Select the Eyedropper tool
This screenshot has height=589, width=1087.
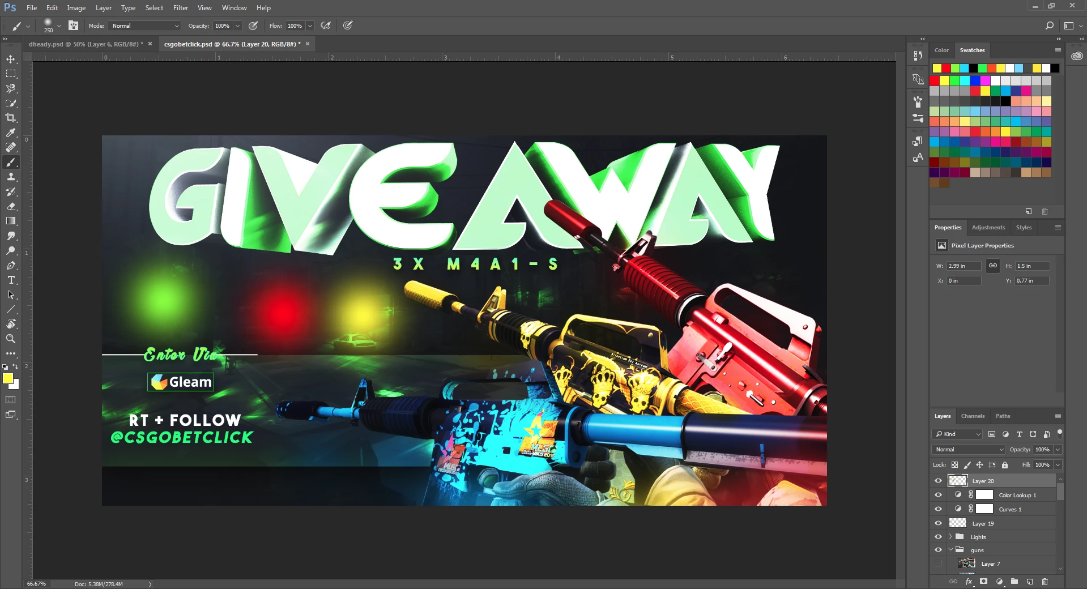[11, 133]
